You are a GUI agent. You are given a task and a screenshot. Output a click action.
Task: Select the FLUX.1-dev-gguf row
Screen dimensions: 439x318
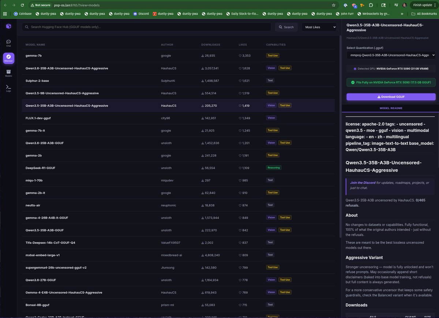(178, 118)
